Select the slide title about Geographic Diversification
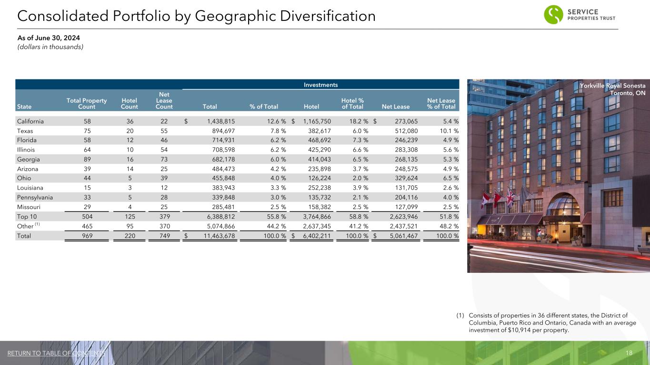The height and width of the screenshot is (365, 650). point(196,16)
